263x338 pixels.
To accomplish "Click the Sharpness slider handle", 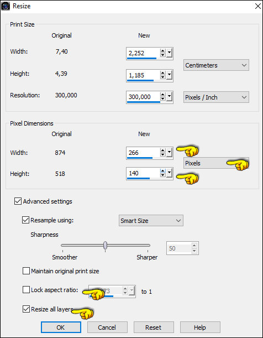I will (105, 245).
